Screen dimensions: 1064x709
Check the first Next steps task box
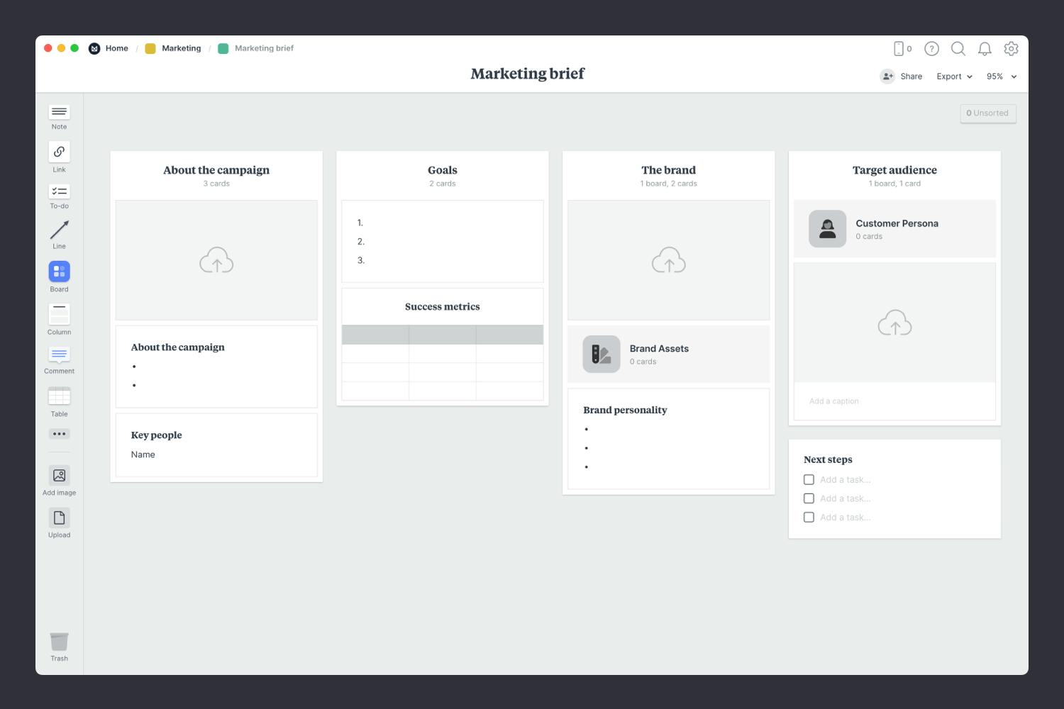(x=809, y=480)
